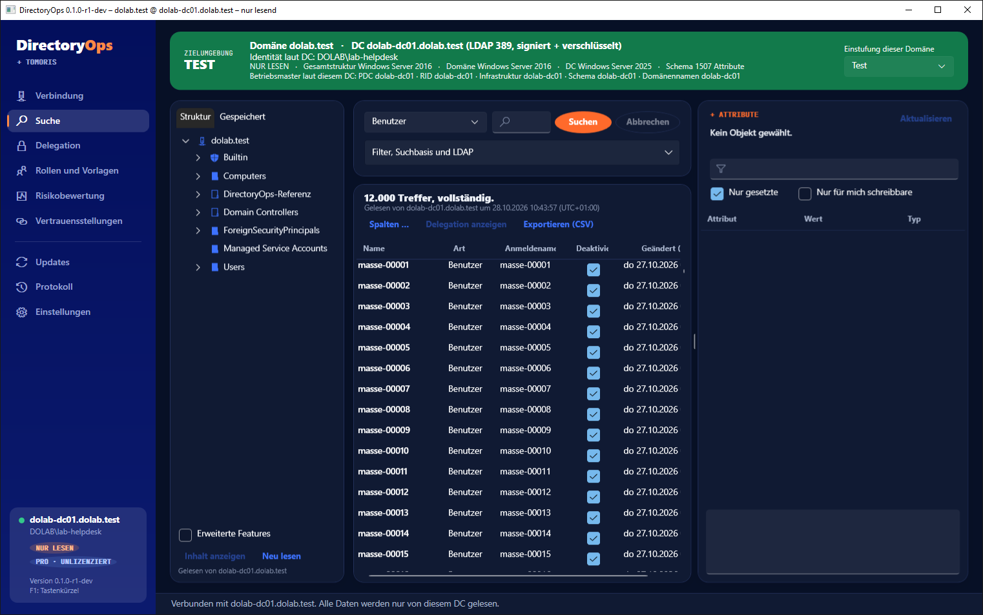Sort results by Anmeldename column header

coord(530,248)
